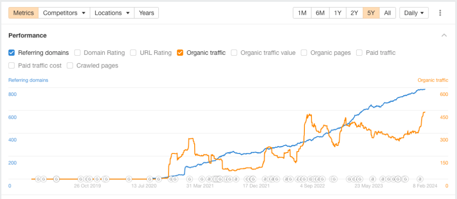Disable the Organic traffic checkbox
This screenshot has width=457, height=199.
click(x=180, y=53)
